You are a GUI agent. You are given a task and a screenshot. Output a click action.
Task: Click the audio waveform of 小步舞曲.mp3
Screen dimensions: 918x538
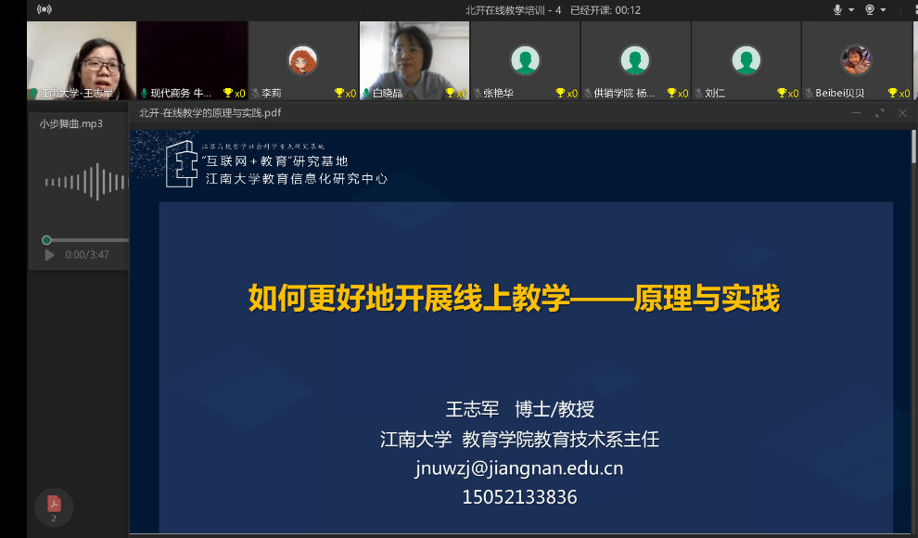pos(85,182)
